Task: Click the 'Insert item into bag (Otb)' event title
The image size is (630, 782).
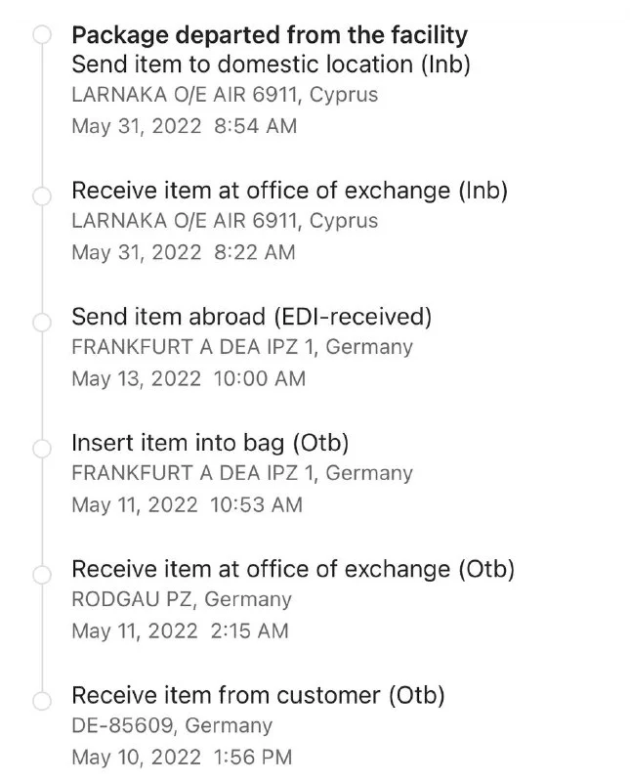Action: [x=210, y=443]
